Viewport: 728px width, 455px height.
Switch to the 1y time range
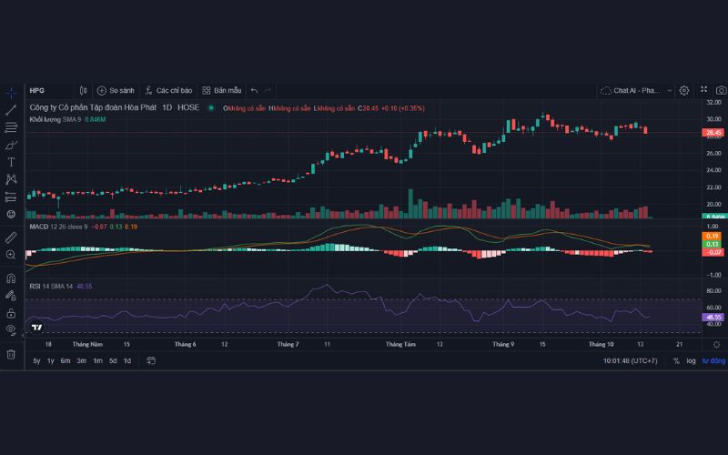coord(51,361)
